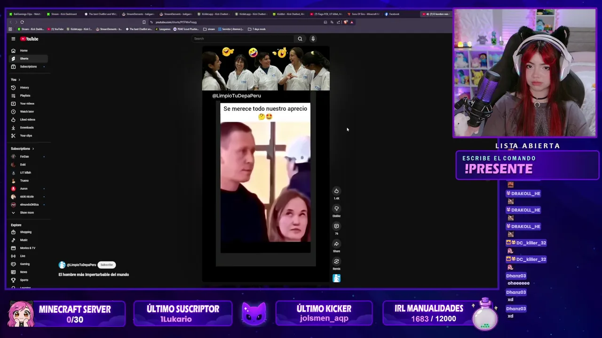This screenshot has width=602, height=338.
Task: Open FerDan channel subscription
Action: click(x=28, y=157)
